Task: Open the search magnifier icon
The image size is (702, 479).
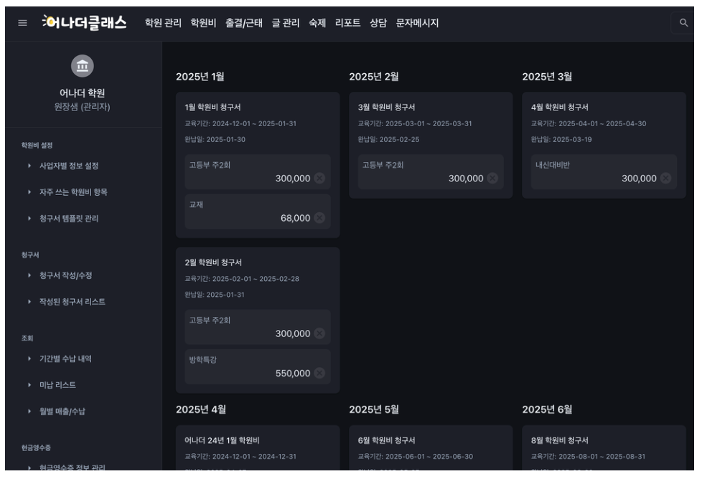Action: [683, 22]
